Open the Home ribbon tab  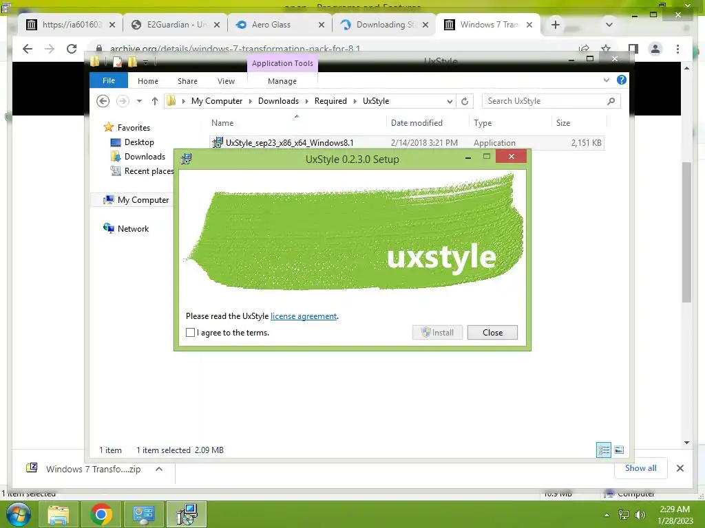click(148, 81)
